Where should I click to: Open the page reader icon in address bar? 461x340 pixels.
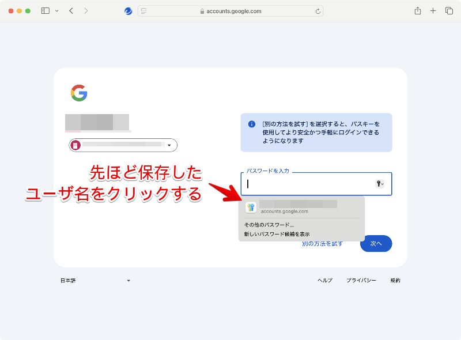143,11
